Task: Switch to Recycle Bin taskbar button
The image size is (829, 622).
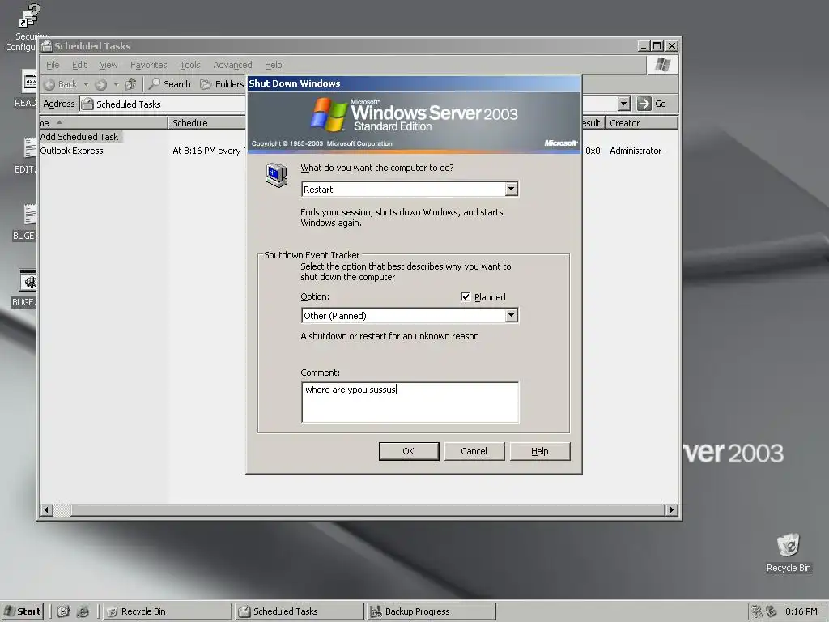Action: (x=167, y=611)
